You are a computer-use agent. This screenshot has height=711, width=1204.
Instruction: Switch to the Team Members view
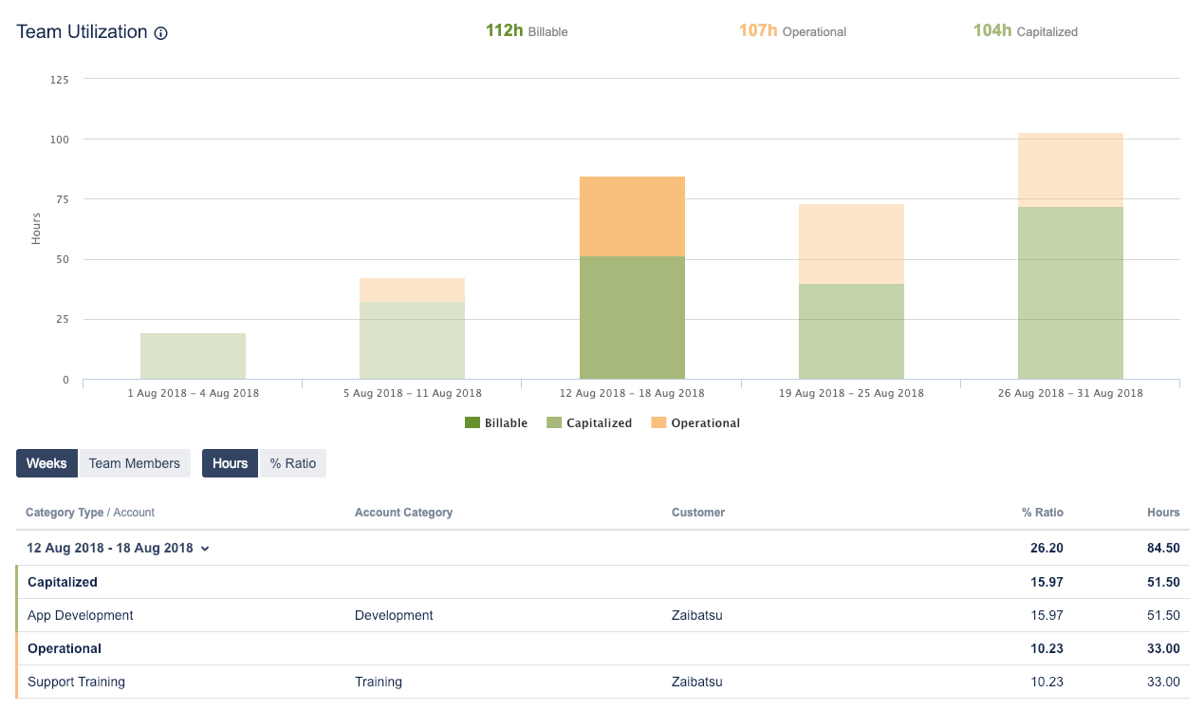point(134,463)
